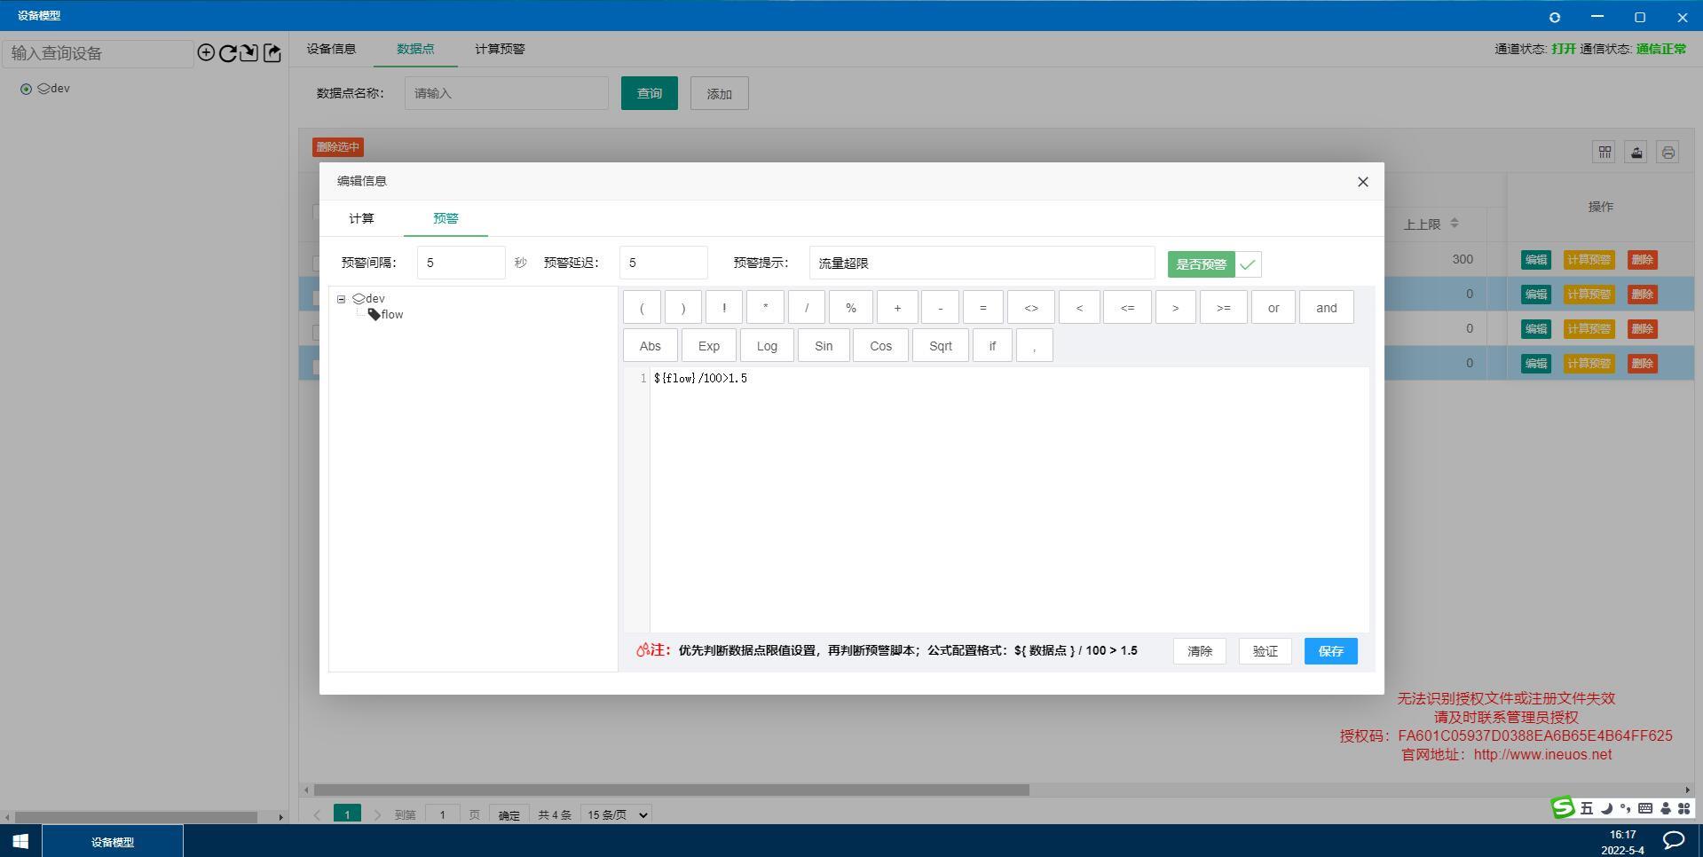This screenshot has width=1703, height=857.
Task: Click the dev layer node in dialog tree
Action: coord(369,298)
